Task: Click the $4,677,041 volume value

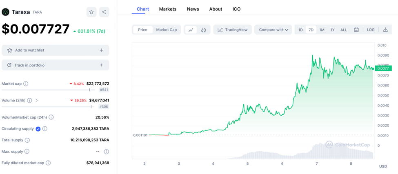Action: [99, 100]
